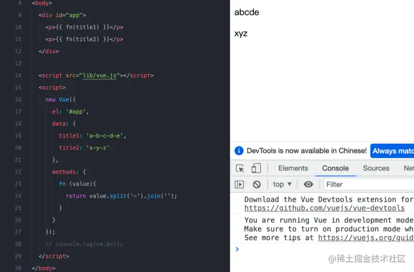Place cursor on title1: 'a-b-c-d-e' line
Image resolution: width=414 pixels, height=272 pixels.
93,136
